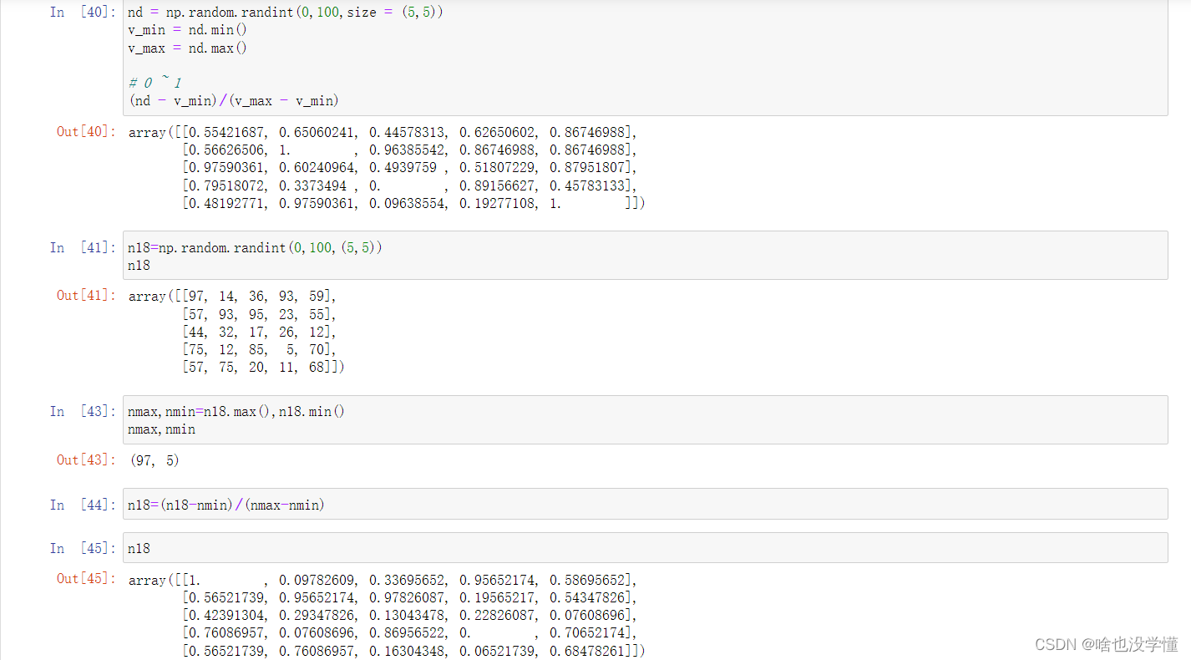Click the Out[45] output prompt

click(87, 578)
